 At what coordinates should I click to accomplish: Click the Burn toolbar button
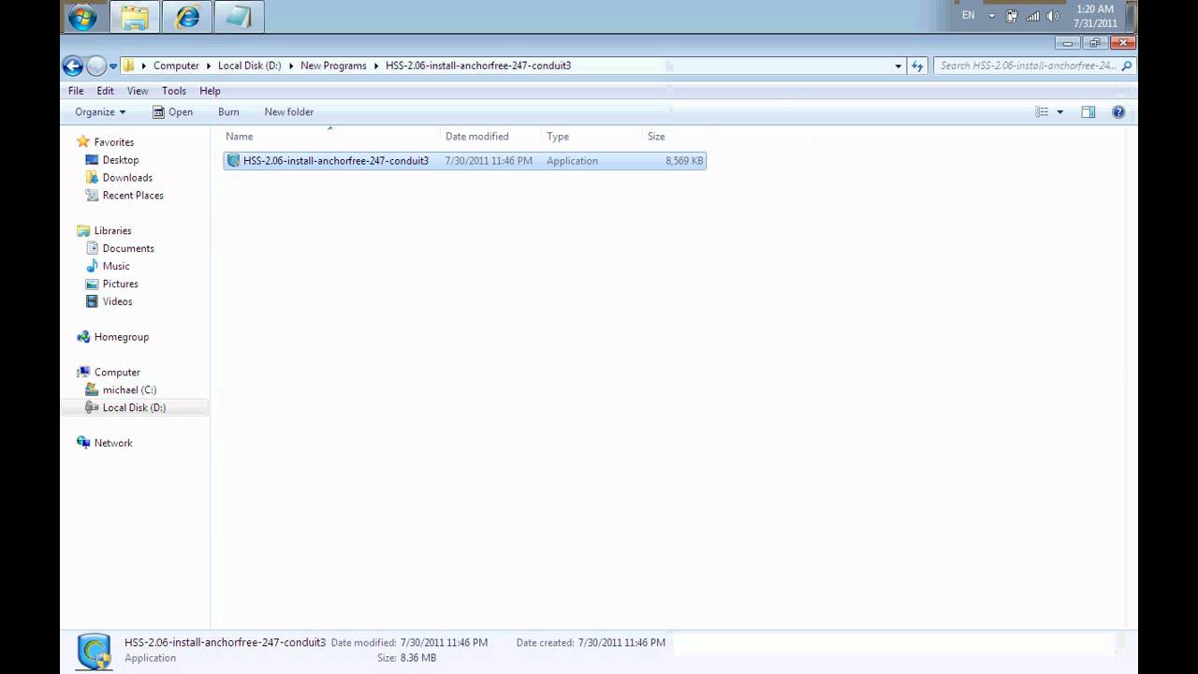tap(228, 111)
